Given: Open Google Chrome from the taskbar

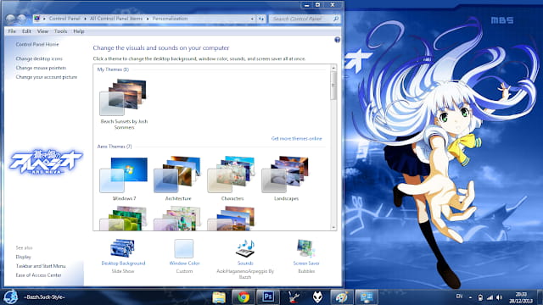Looking at the screenshot, I should 244,297.
